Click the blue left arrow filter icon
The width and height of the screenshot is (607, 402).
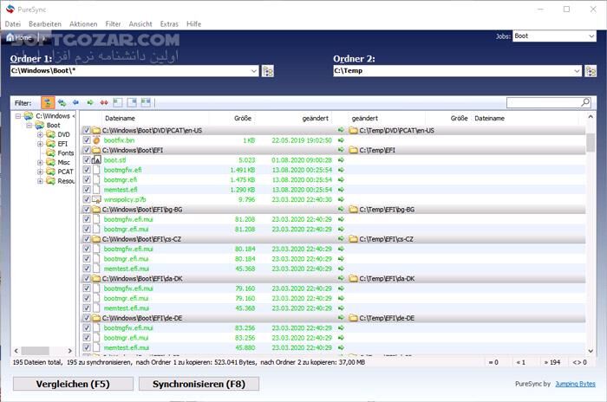[x=76, y=102]
